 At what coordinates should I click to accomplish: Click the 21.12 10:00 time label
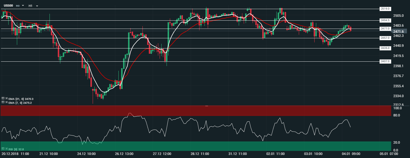click(48, 154)
